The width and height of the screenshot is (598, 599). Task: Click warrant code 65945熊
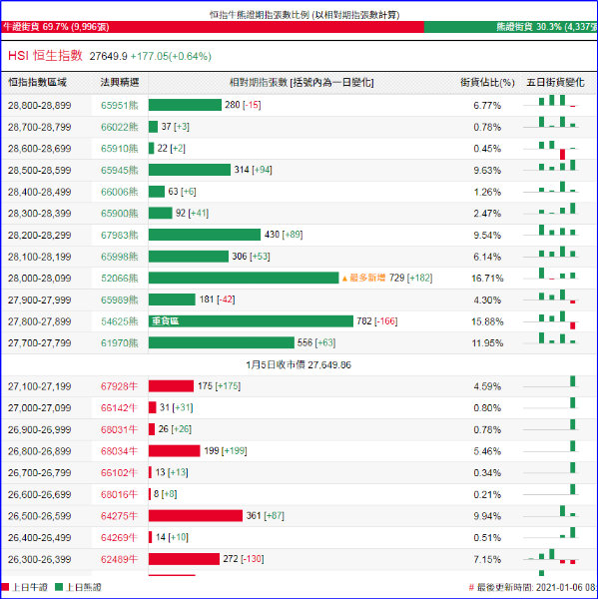tap(119, 171)
